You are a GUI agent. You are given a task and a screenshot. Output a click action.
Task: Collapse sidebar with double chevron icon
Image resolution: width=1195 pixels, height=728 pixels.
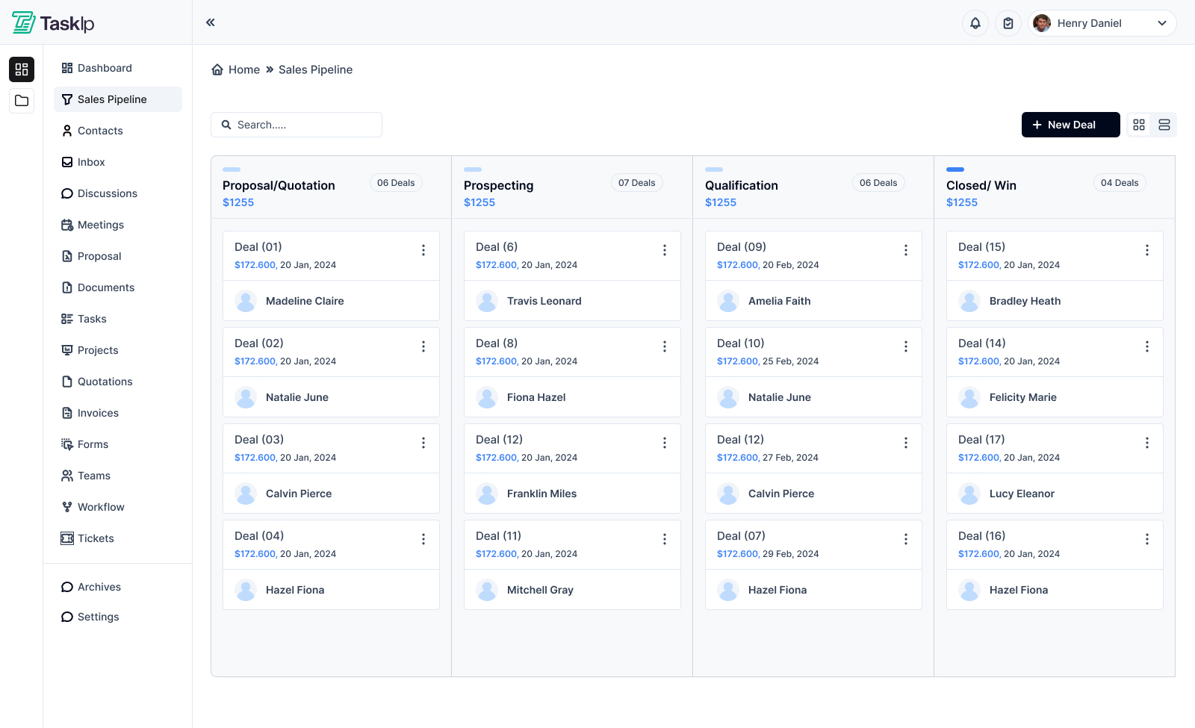point(211,22)
